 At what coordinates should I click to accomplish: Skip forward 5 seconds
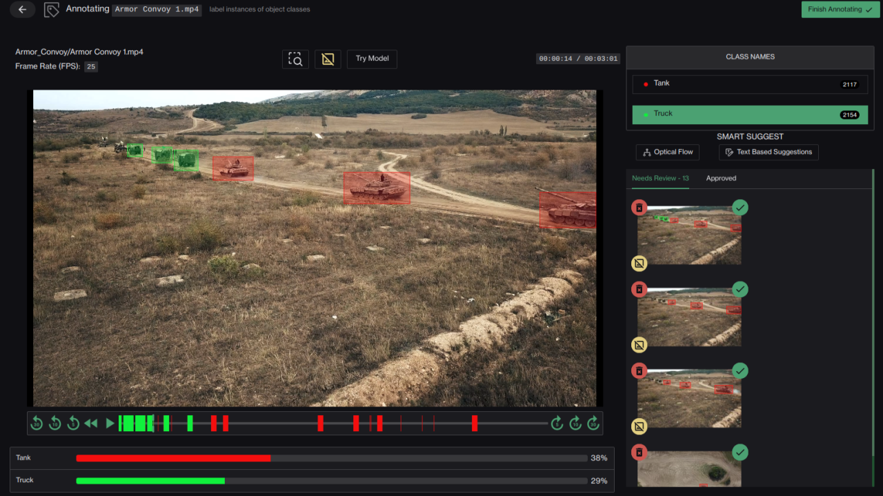tap(557, 424)
